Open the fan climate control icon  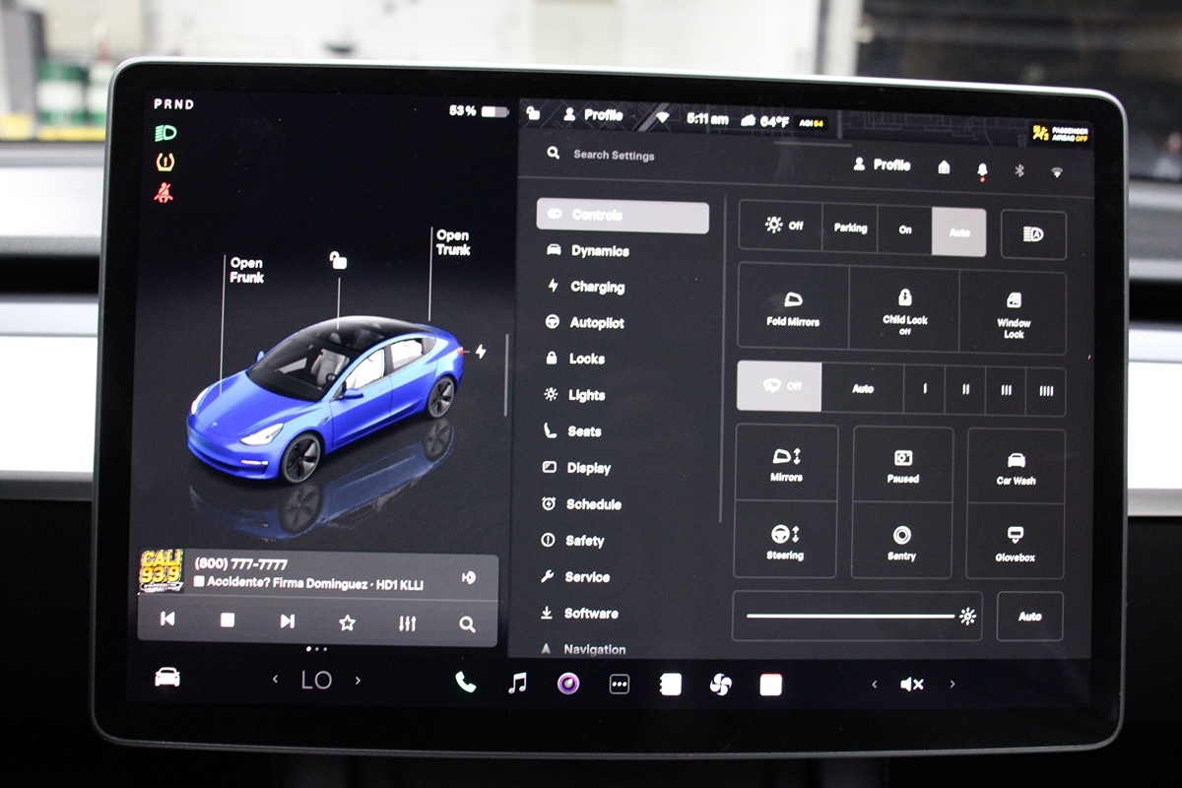(x=720, y=684)
